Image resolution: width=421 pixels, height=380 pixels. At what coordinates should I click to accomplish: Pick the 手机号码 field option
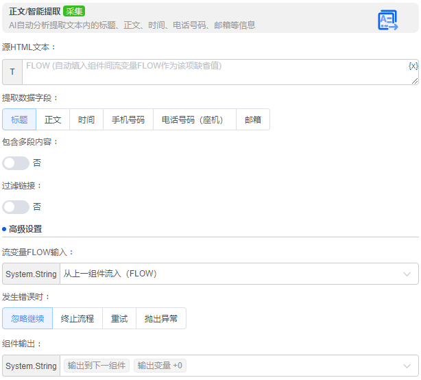(x=128, y=119)
